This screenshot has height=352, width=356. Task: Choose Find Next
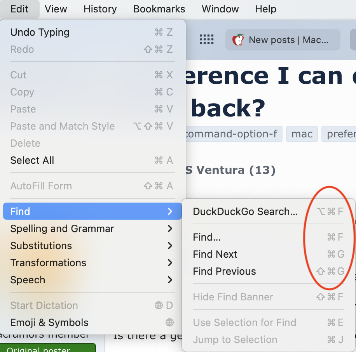(x=215, y=254)
